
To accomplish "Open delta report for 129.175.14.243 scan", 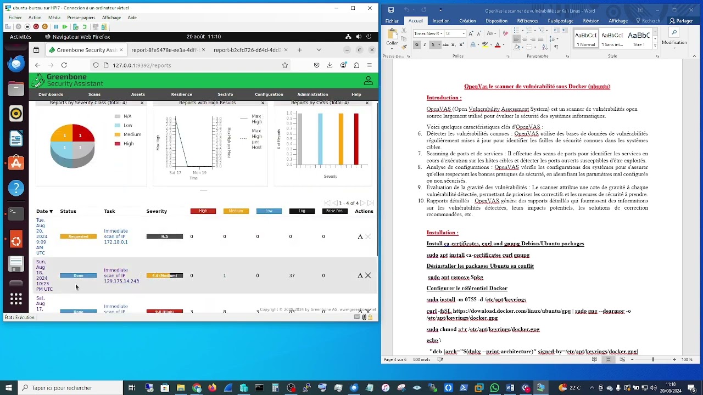I will point(360,275).
